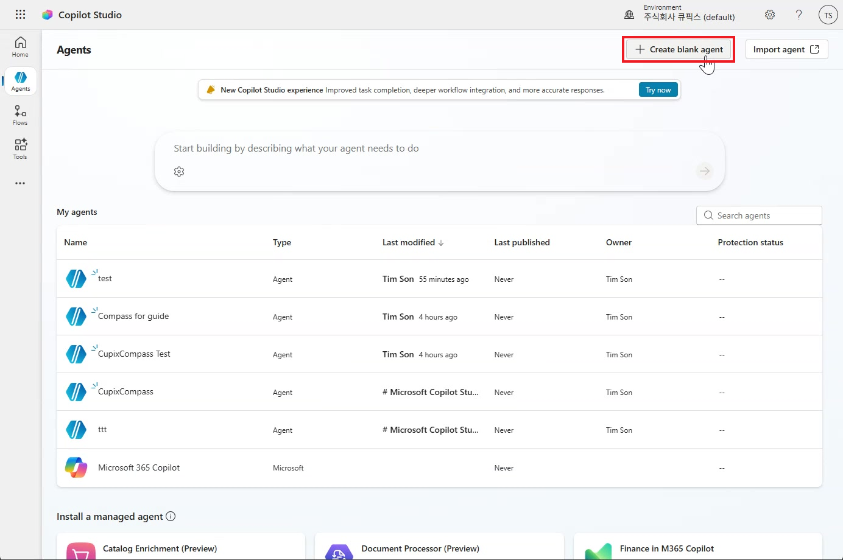Open Tools in the sidebar

[x=20, y=149]
